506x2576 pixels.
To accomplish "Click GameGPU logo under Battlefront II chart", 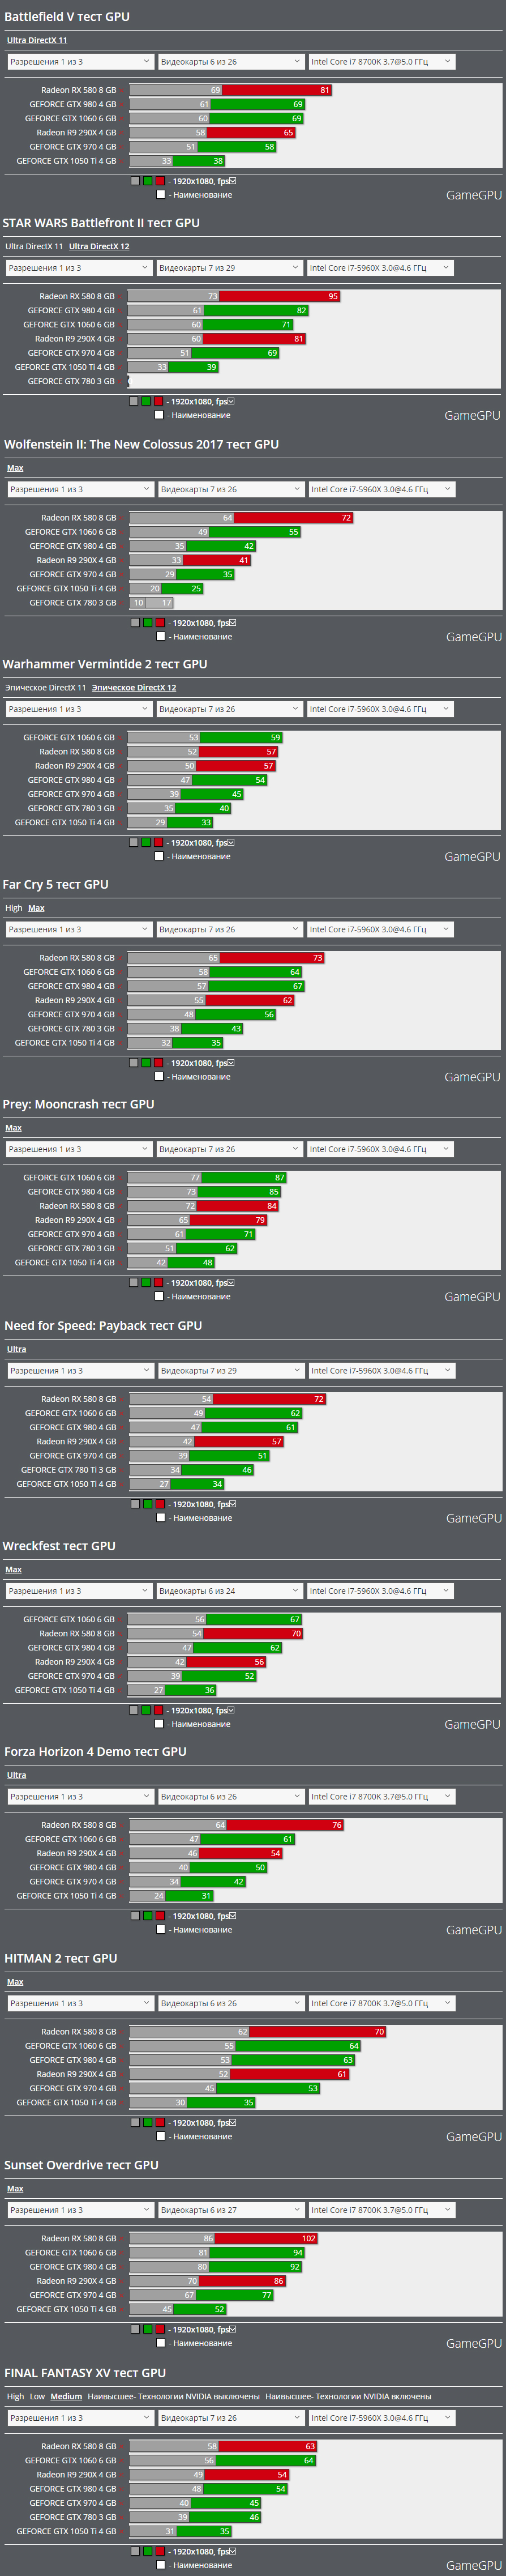I will click(473, 415).
